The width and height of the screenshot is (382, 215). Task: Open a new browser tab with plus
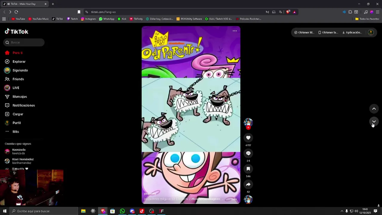53,4
